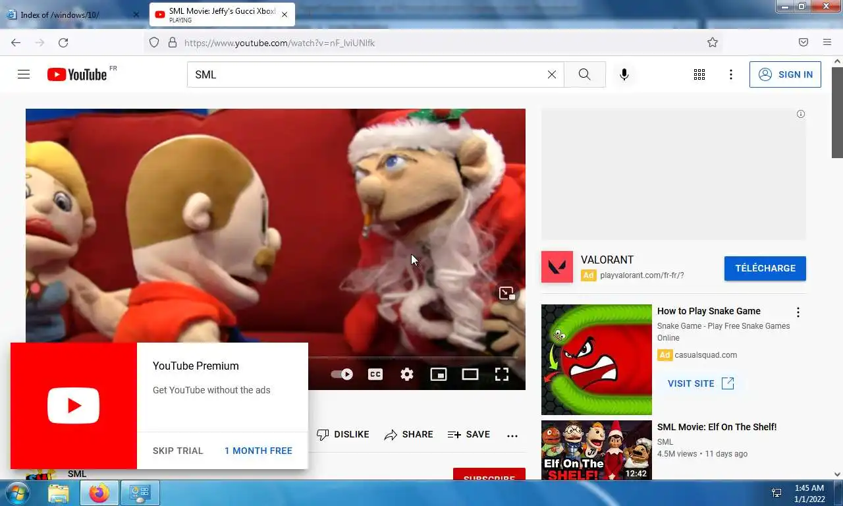Click the picture-in-picture overlay icon on video
The height and width of the screenshot is (506, 843).
506,293
